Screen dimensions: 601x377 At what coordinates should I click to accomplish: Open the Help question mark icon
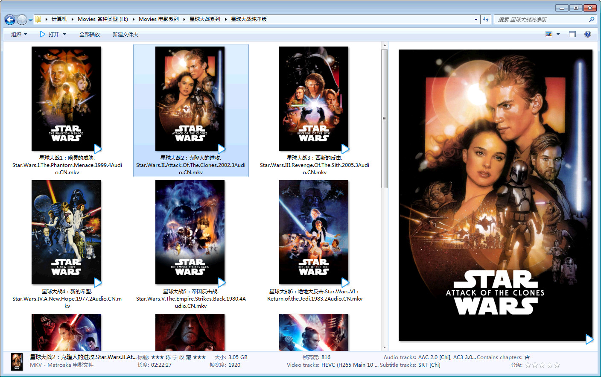click(588, 34)
